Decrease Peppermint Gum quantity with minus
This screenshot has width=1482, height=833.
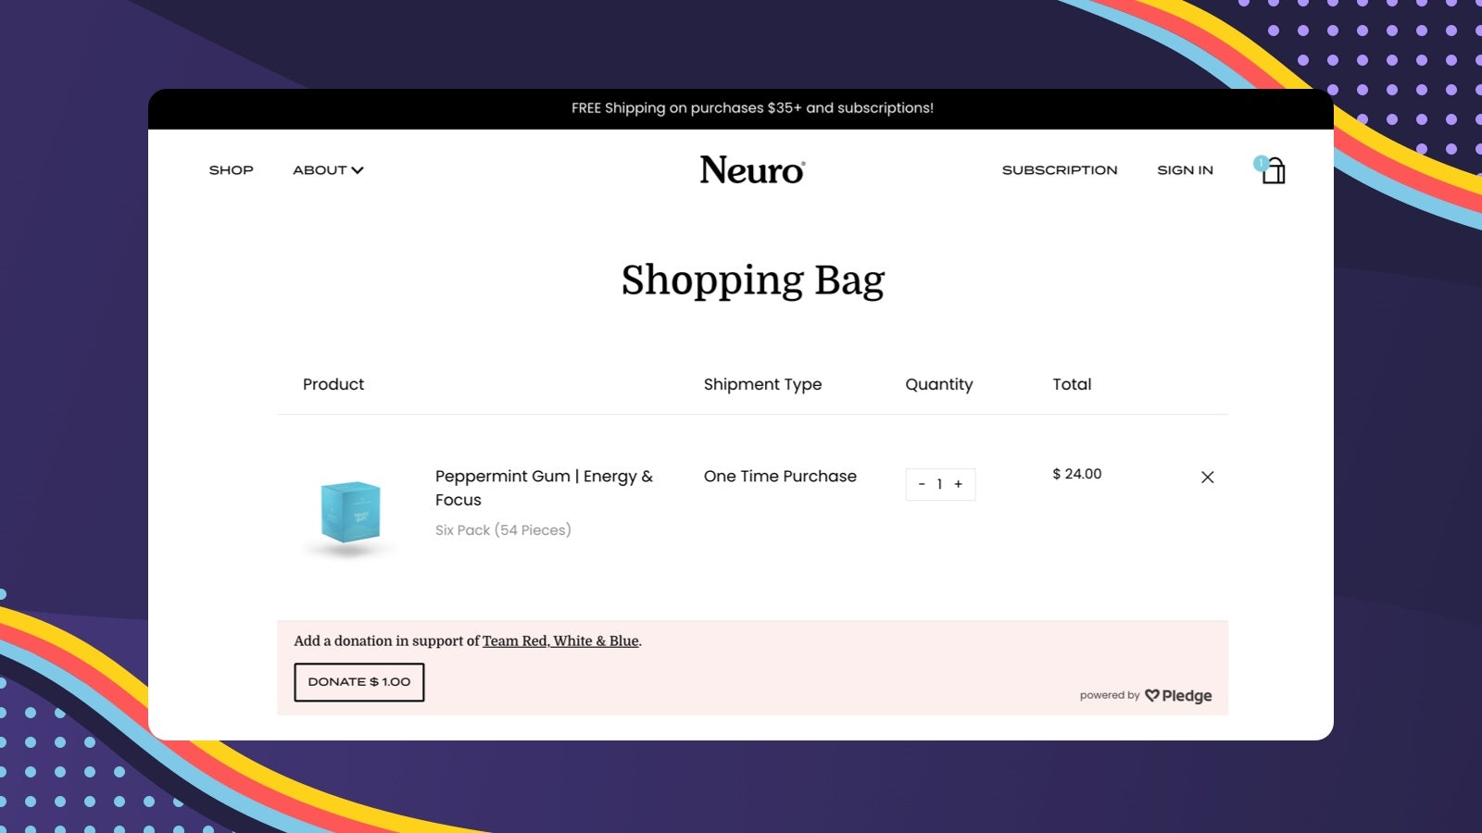point(922,484)
